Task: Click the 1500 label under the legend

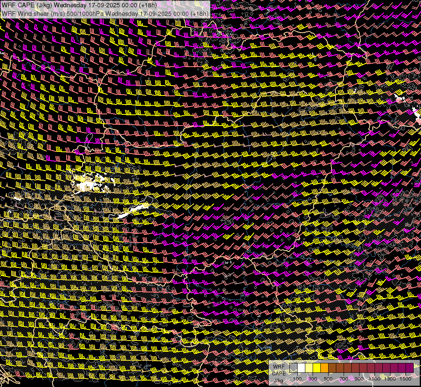Action: coord(406,379)
